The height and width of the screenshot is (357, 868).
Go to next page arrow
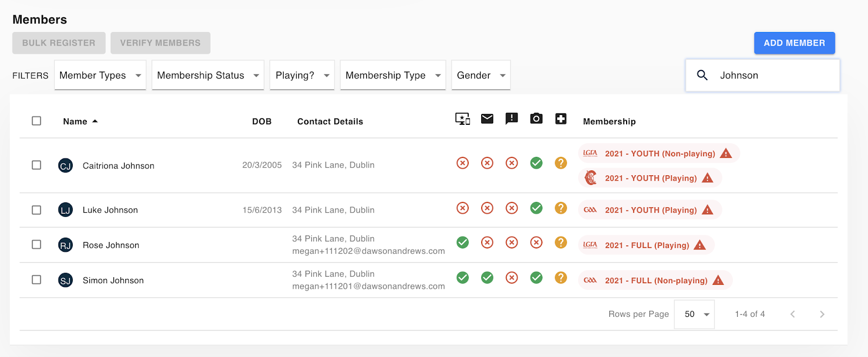click(x=822, y=314)
